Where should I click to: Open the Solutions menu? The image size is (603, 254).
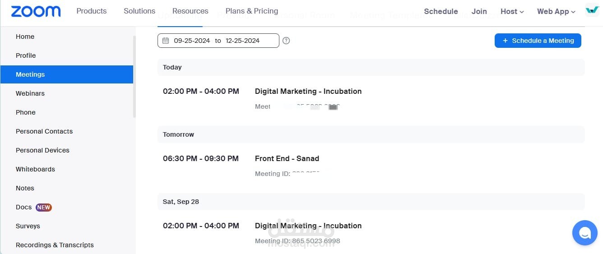139,11
